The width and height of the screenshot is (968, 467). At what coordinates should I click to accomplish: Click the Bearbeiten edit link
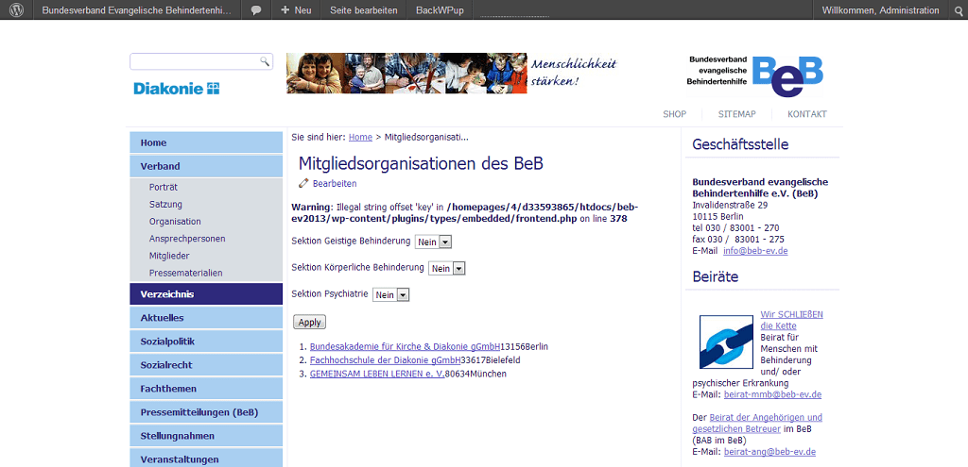tap(335, 184)
